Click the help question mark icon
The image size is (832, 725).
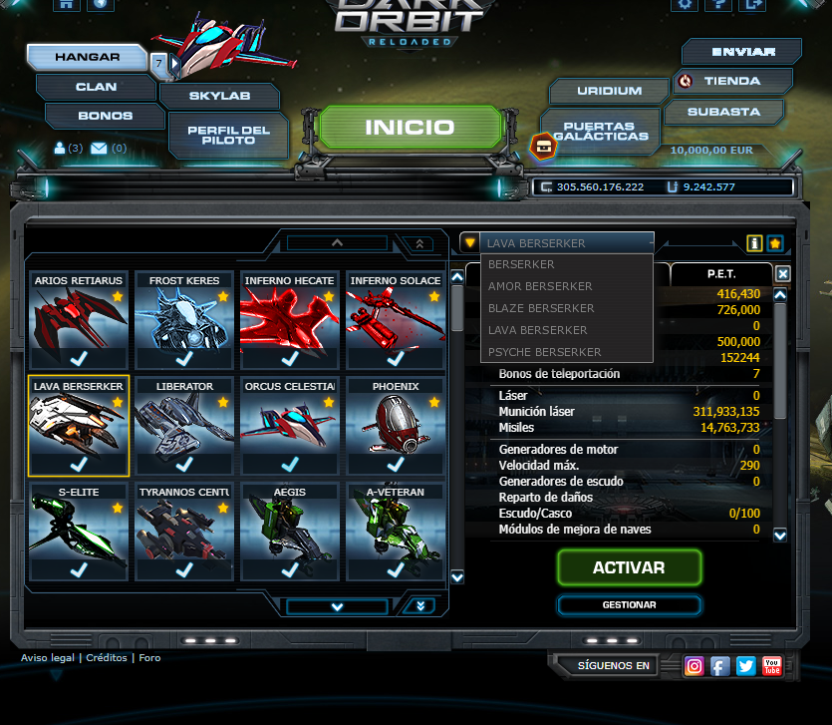718,4
